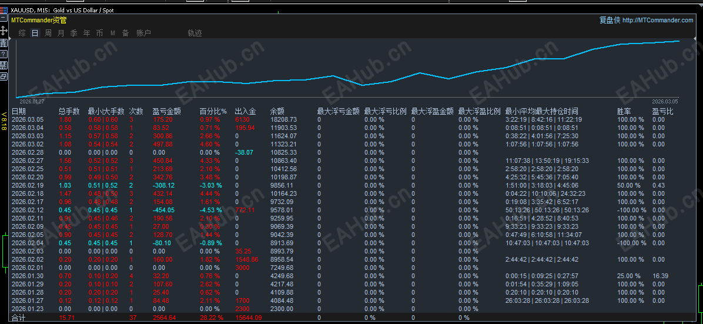Select the 2026.03.05 date row
703x324 pixels.
pyautogui.click(x=28, y=119)
